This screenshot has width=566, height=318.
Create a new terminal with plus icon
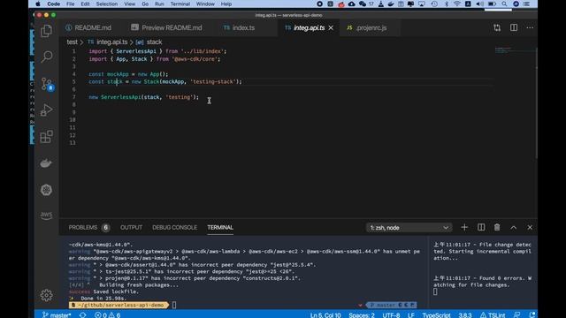[464, 228]
